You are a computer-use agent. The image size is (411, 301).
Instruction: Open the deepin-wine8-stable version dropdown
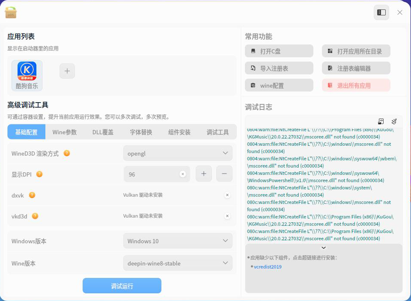[x=178, y=263]
